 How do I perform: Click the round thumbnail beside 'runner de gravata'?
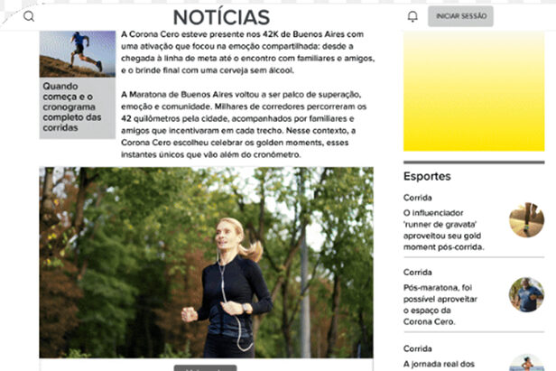click(x=526, y=220)
